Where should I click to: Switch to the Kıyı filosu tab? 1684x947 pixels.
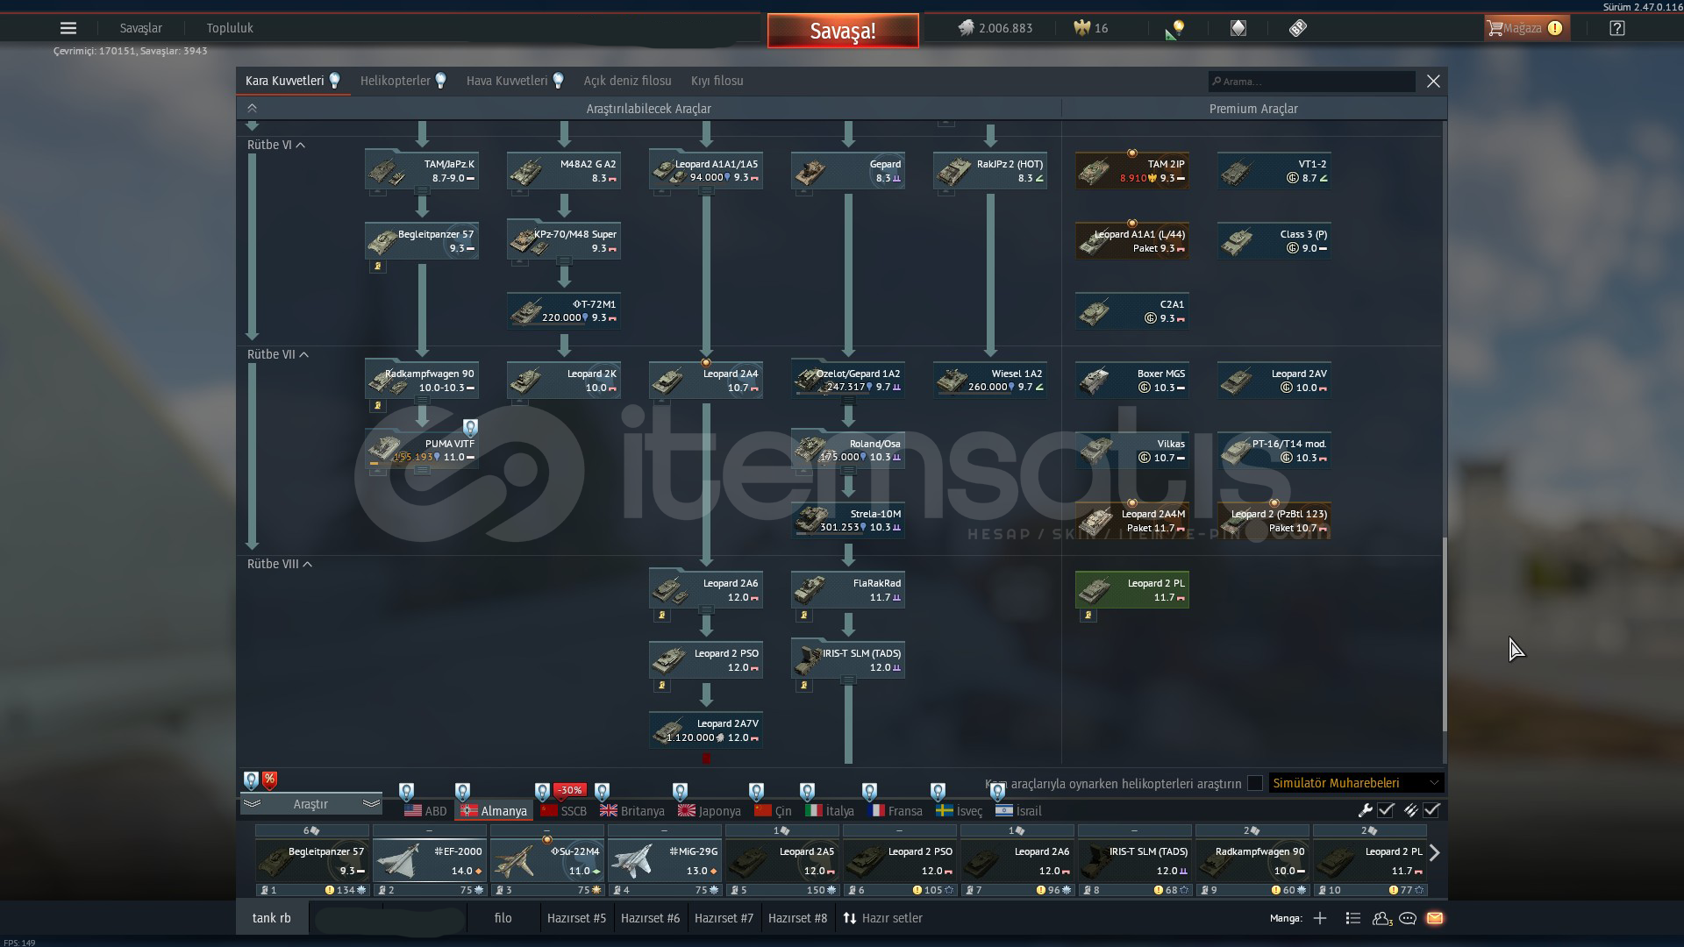pyautogui.click(x=717, y=81)
